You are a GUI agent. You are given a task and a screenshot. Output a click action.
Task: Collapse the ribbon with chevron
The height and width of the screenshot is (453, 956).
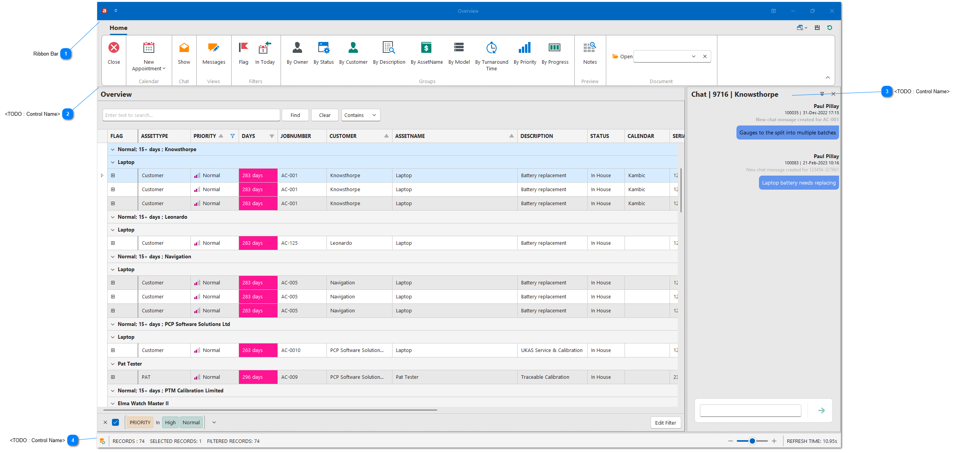pos(828,77)
